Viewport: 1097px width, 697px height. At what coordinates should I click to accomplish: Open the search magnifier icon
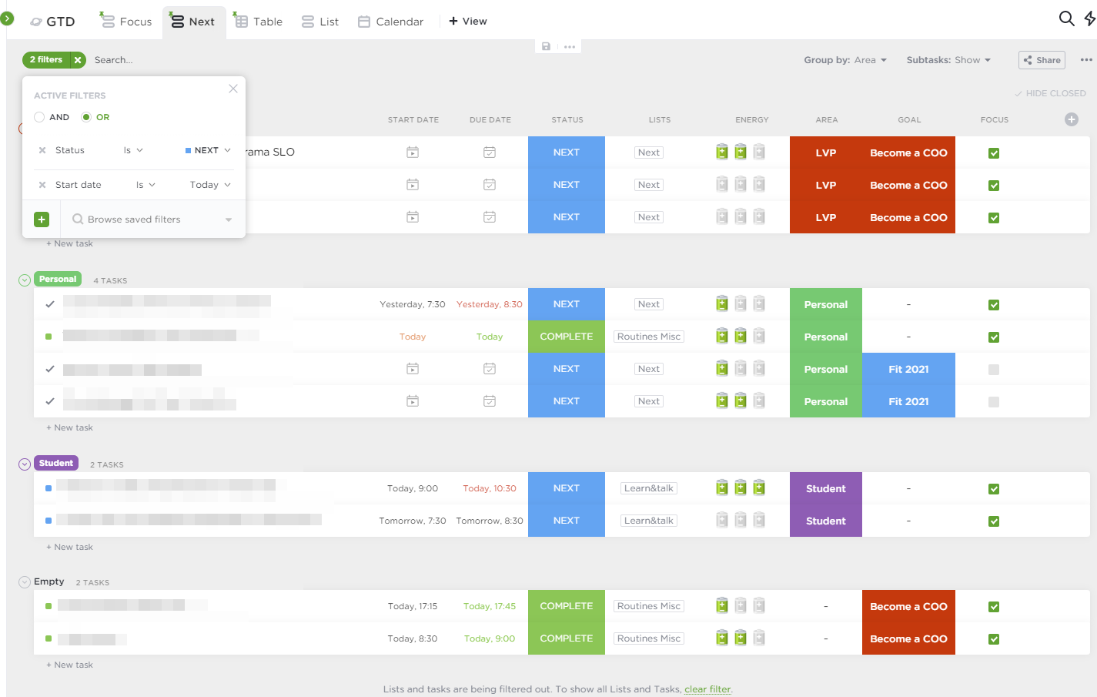[x=1066, y=18]
